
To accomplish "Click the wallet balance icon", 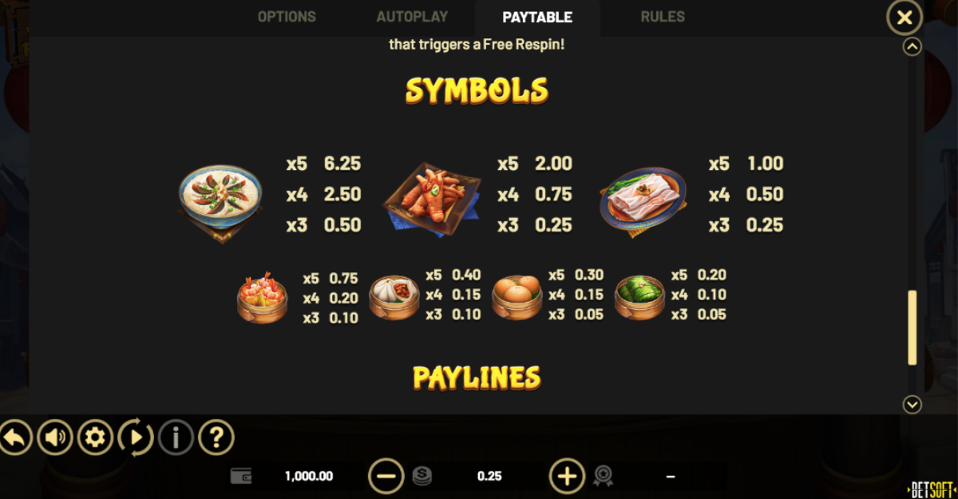I will (241, 476).
